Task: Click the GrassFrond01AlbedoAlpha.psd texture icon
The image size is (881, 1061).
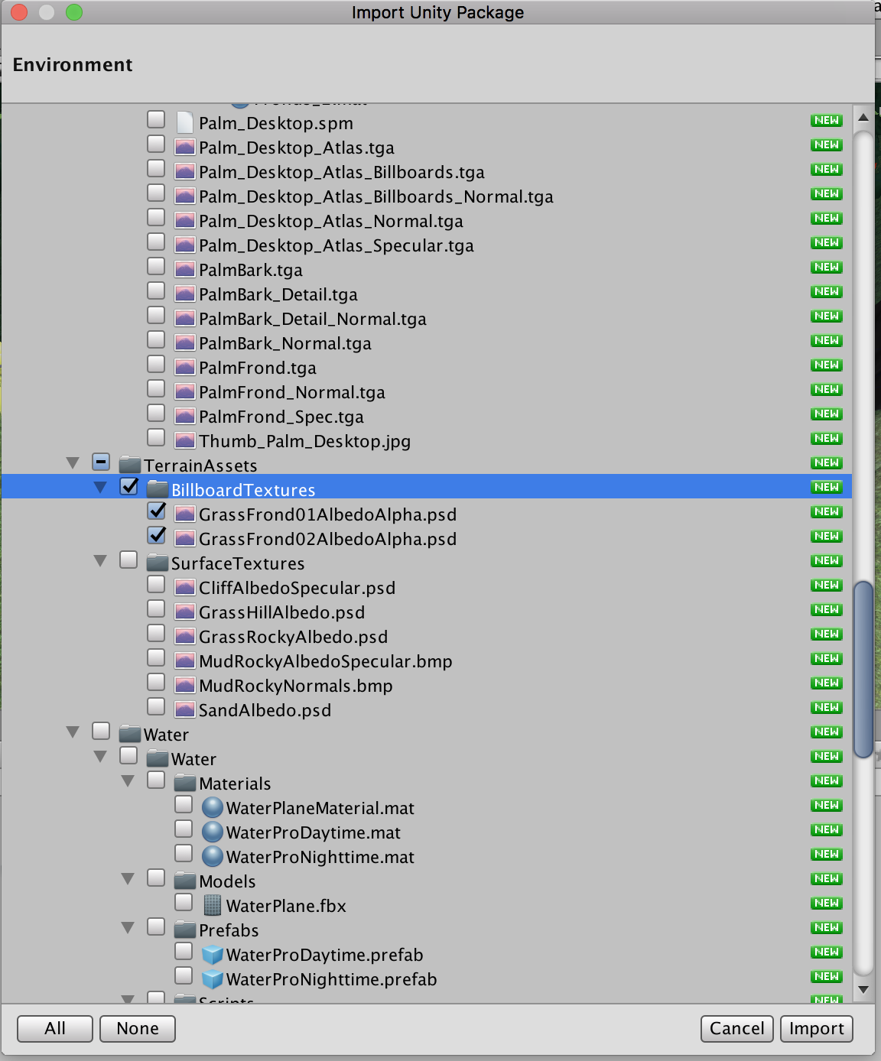Action: tap(184, 514)
